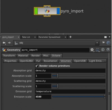112x110 pixels.
Task: Open the gear parameter menu icon
Action: point(92,50)
